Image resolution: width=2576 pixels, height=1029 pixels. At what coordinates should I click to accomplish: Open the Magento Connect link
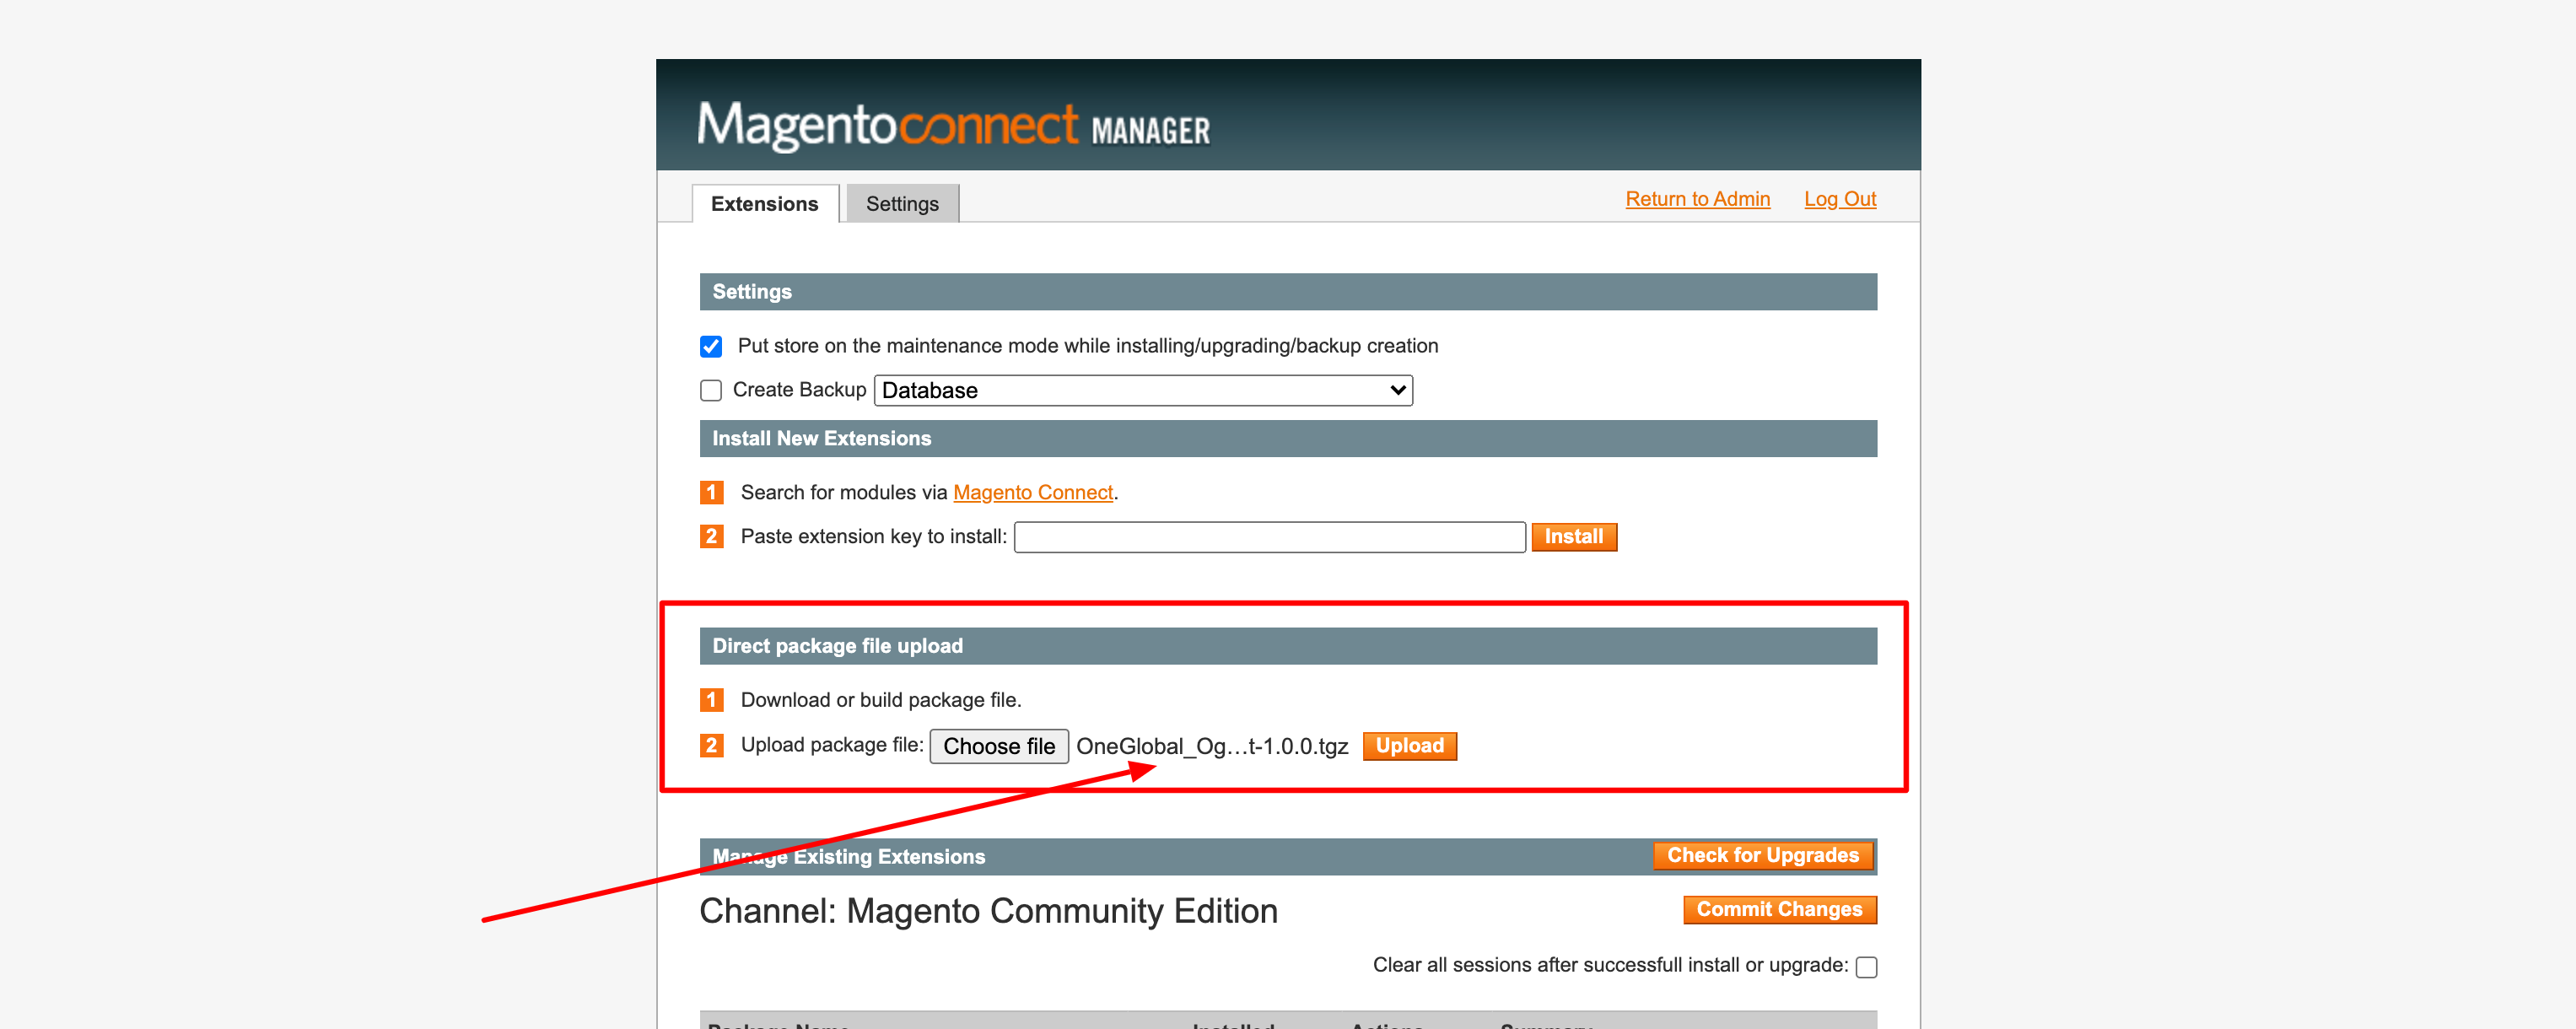click(1033, 492)
